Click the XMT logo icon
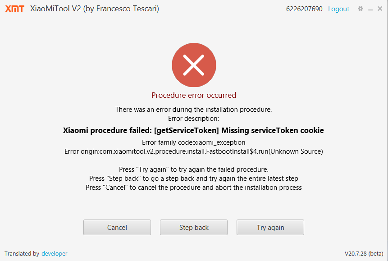Image resolution: width=388 pixels, height=261 pixels. 15,9
